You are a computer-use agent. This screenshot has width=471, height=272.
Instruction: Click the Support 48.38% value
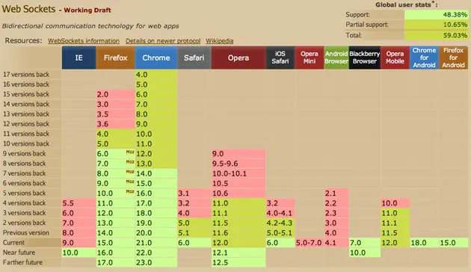pos(436,14)
